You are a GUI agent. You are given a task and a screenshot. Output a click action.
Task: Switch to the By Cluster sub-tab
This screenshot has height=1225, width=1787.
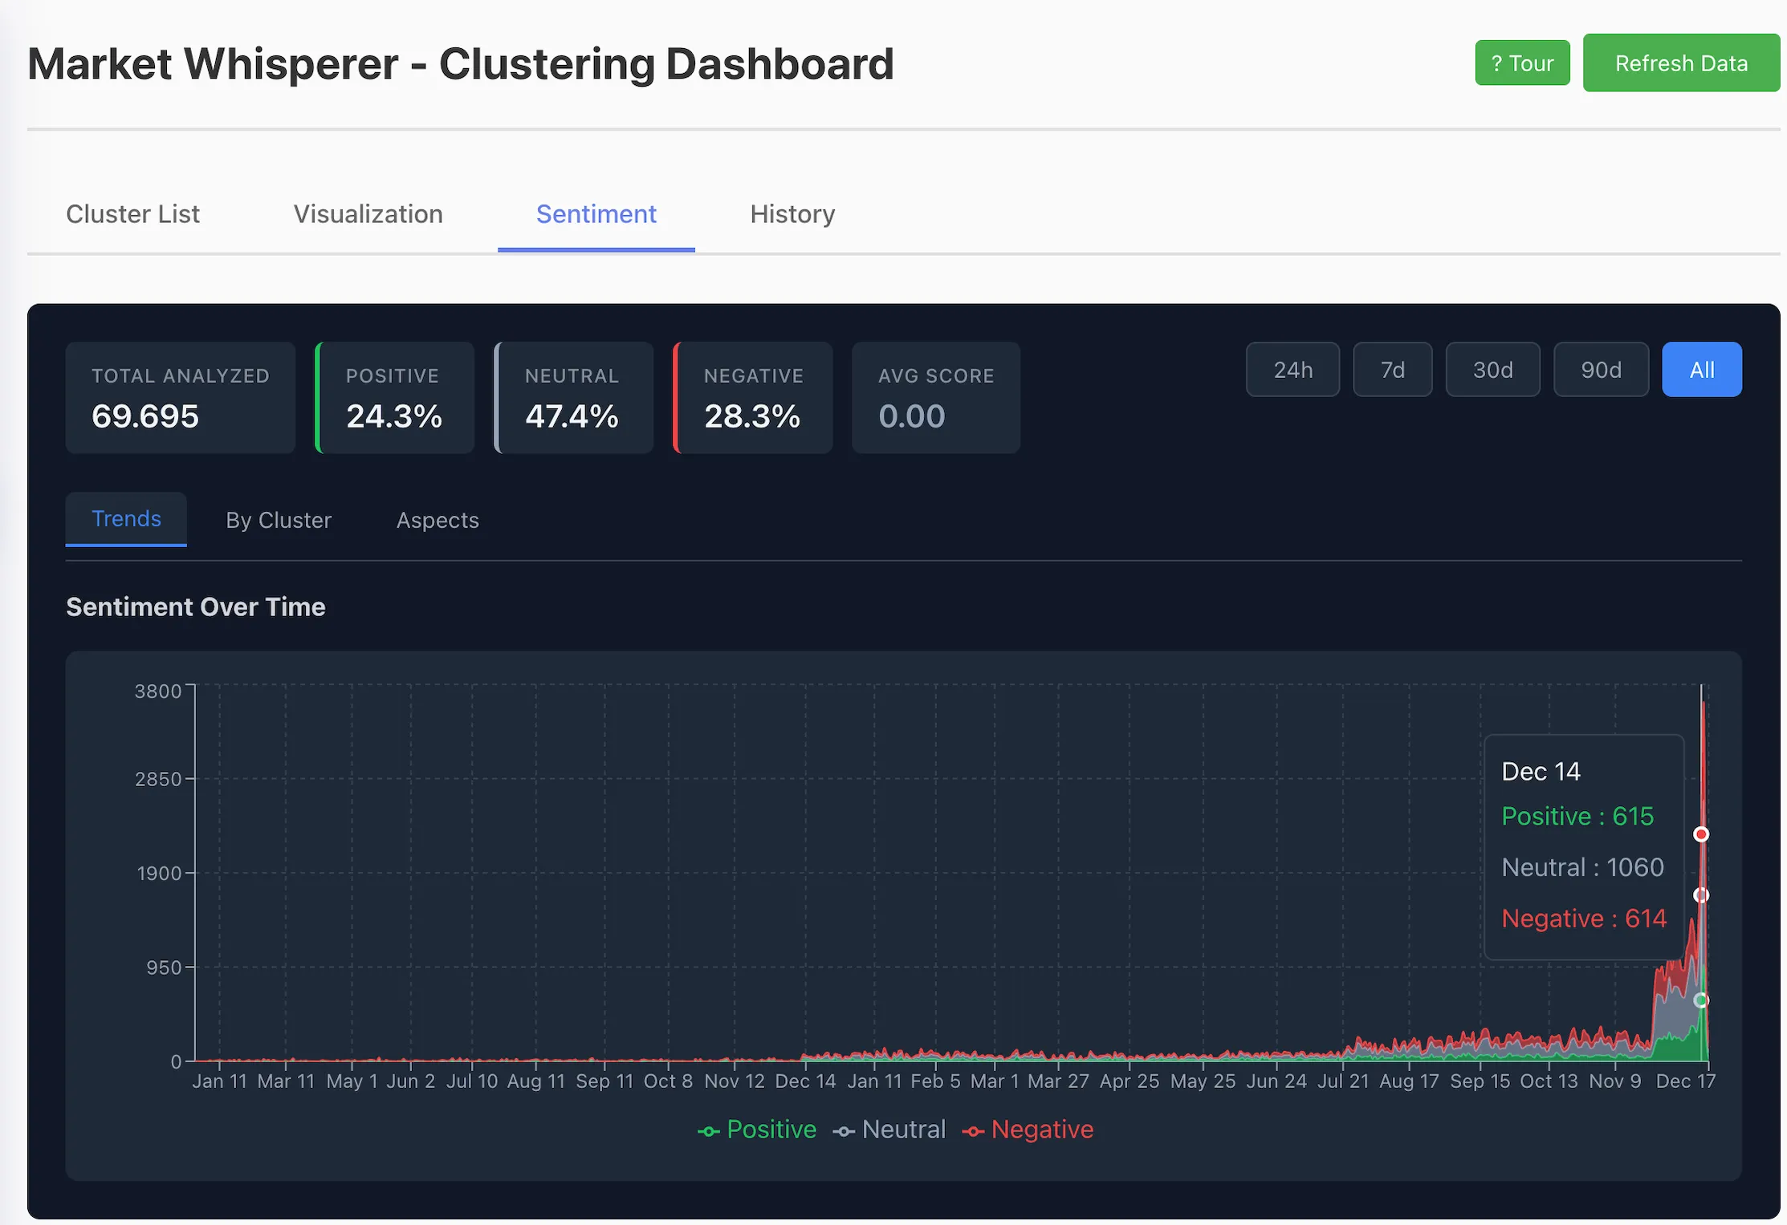point(279,520)
